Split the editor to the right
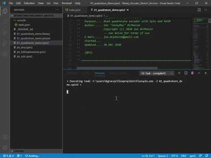This screenshot has height=158, width=211. coord(199,10)
